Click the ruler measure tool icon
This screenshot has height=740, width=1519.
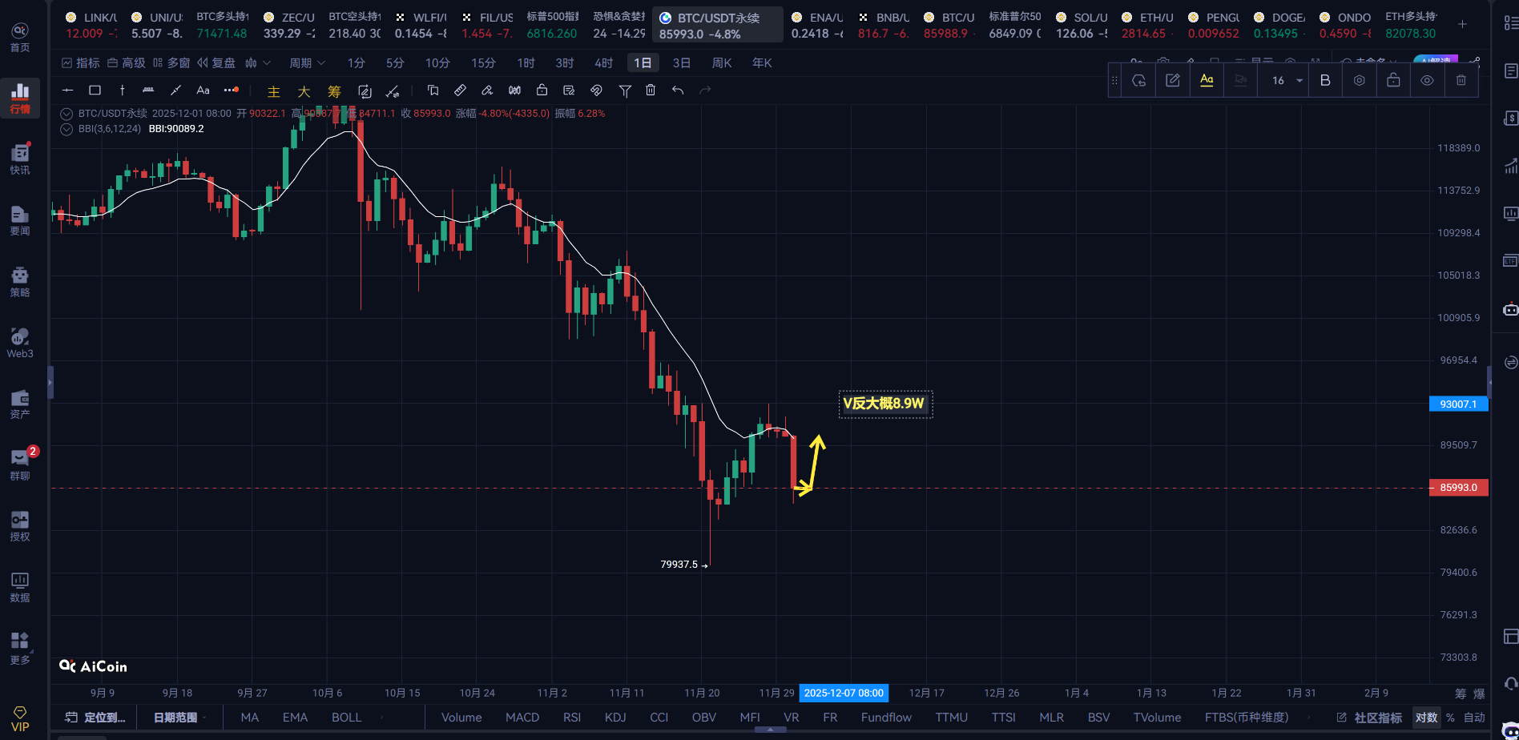click(x=460, y=90)
